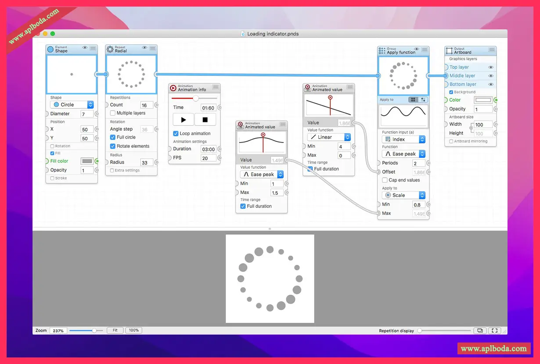Open menu handle of Linear Animated value node
Viewport: 540px width, 364px height.
coord(349,87)
